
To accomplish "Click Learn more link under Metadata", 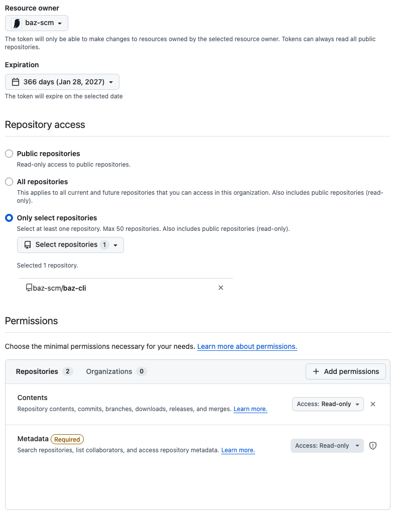I will 238,450.
